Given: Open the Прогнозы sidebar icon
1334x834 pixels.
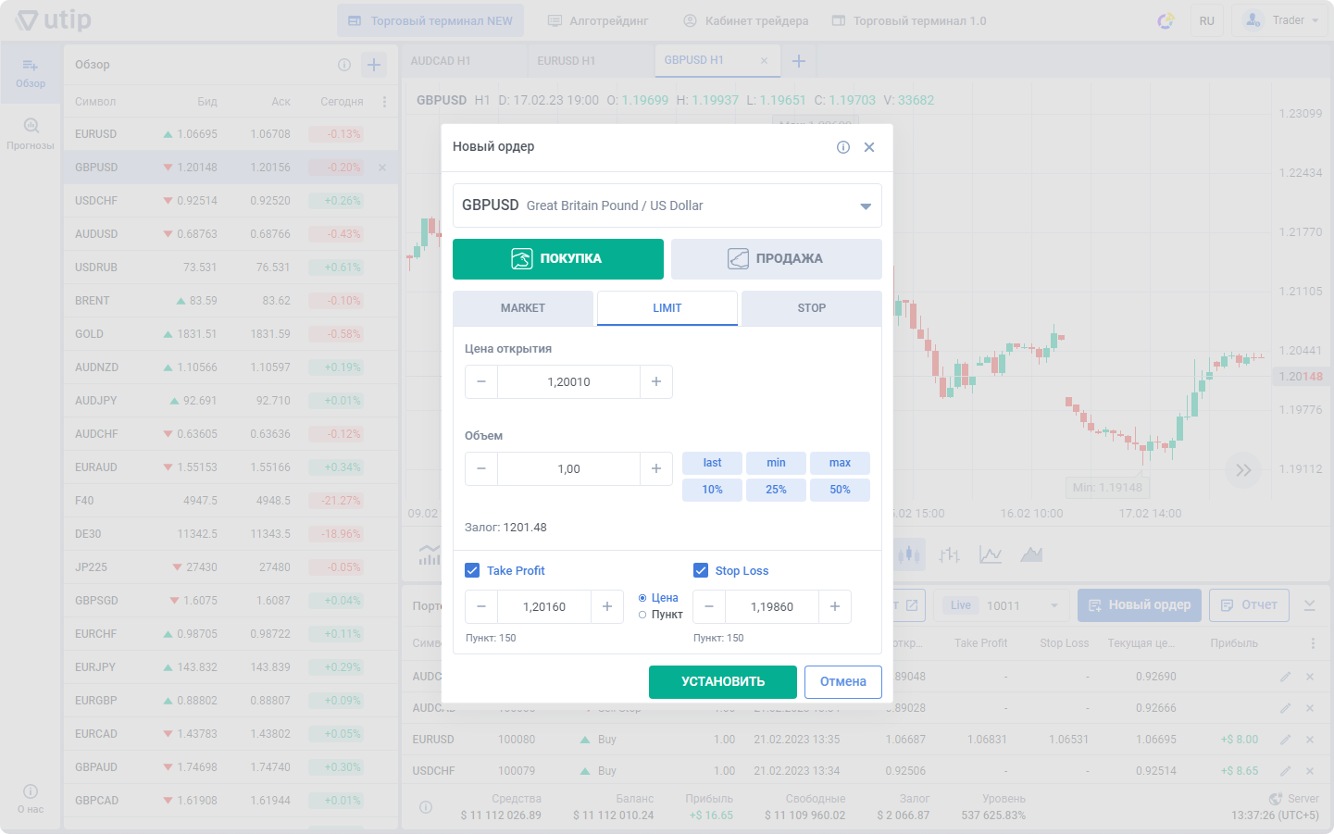Looking at the screenshot, I should tap(31, 134).
